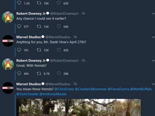Reply to the 'Any chance I could see it earlier?' tweet
Viewport: 155px width, 116px height.
tap(19, 27)
